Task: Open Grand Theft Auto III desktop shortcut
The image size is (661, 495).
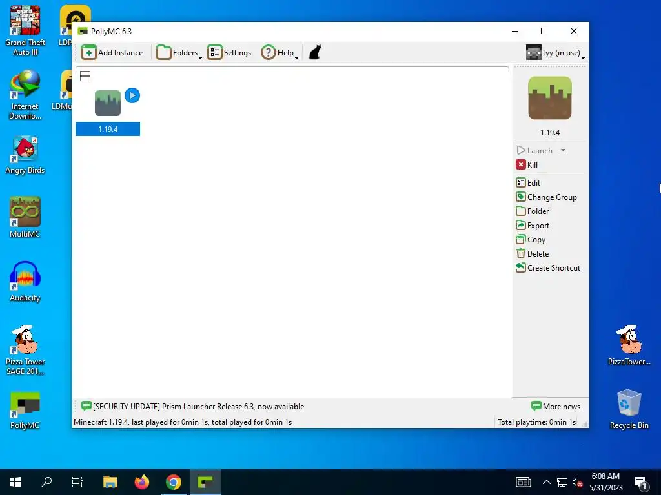Action: tap(25, 31)
